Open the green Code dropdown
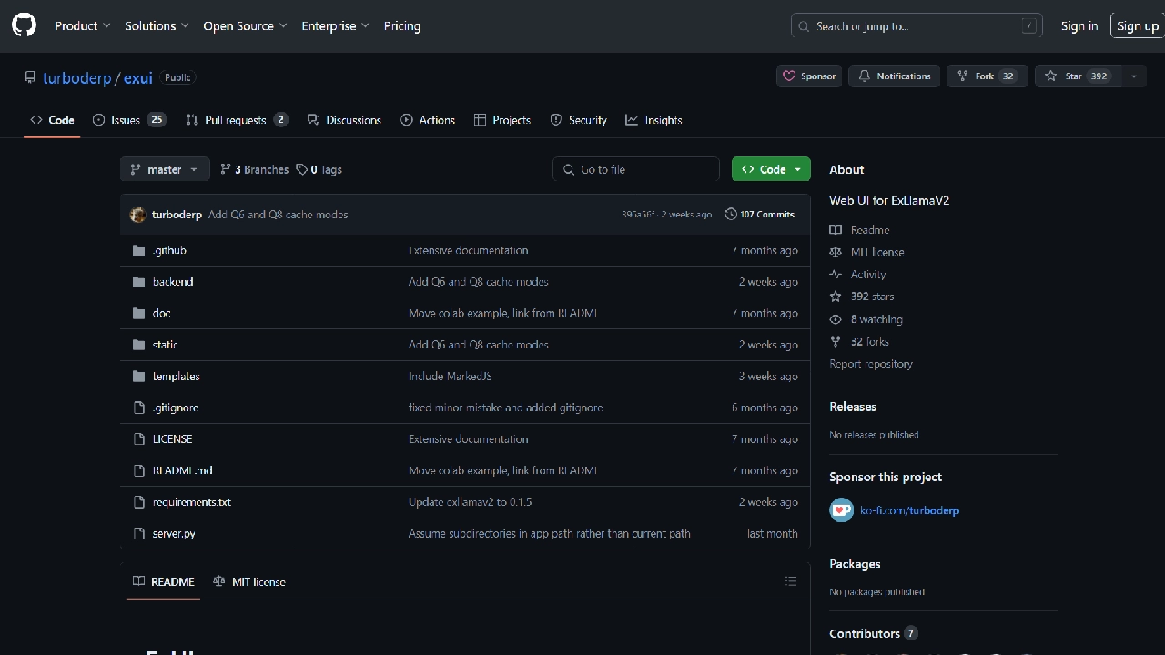This screenshot has width=1165, height=655. click(x=770, y=170)
